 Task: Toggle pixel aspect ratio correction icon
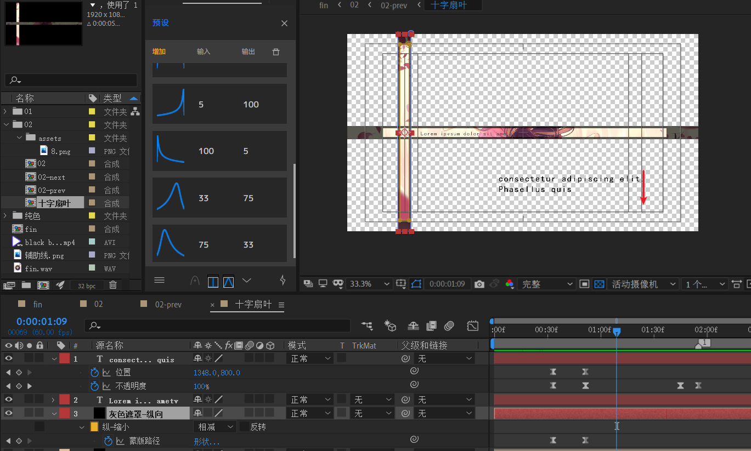pos(738,284)
